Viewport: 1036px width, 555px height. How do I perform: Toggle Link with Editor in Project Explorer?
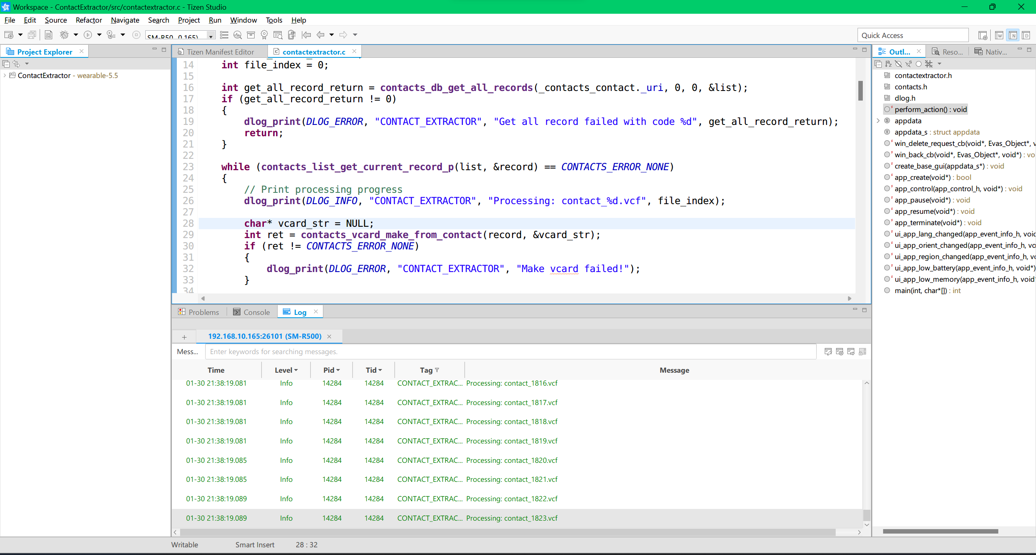click(x=16, y=64)
